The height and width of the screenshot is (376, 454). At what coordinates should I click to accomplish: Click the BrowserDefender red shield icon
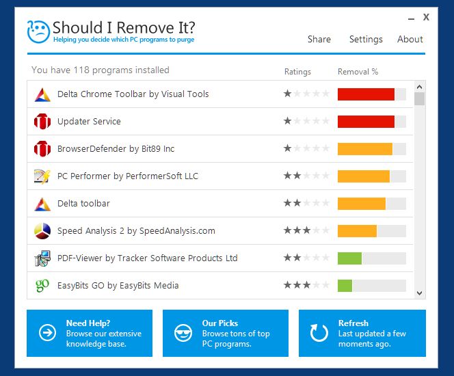(42, 149)
